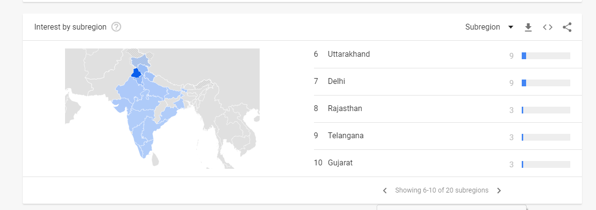This screenshot has height=210, width=596.
Task: Go to next page of subregions
Action: pos(499,191)
